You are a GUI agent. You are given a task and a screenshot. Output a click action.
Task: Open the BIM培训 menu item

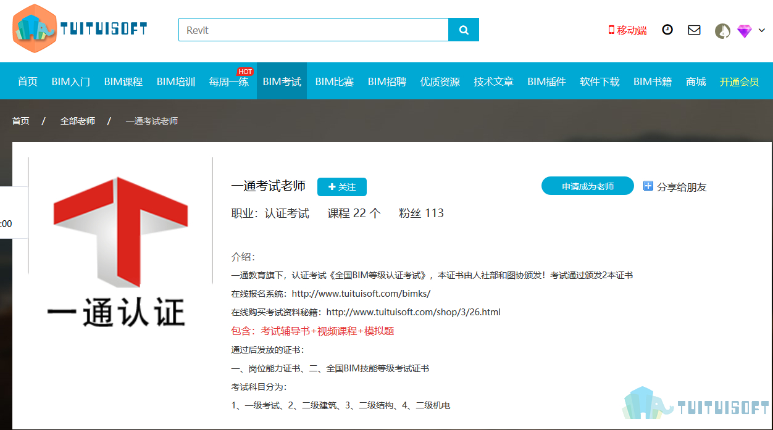pos(176,81)
